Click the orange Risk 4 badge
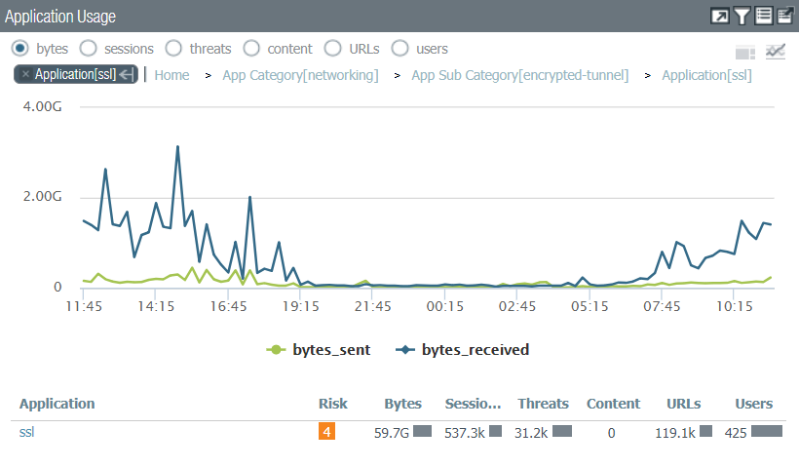Screen dimensions: 799x468 (326, 432)
